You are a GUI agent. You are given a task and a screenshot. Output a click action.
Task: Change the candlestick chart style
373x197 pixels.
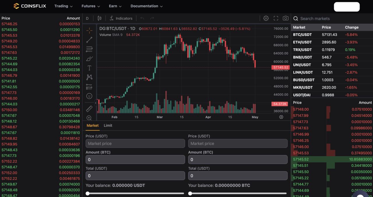[100, 18]
